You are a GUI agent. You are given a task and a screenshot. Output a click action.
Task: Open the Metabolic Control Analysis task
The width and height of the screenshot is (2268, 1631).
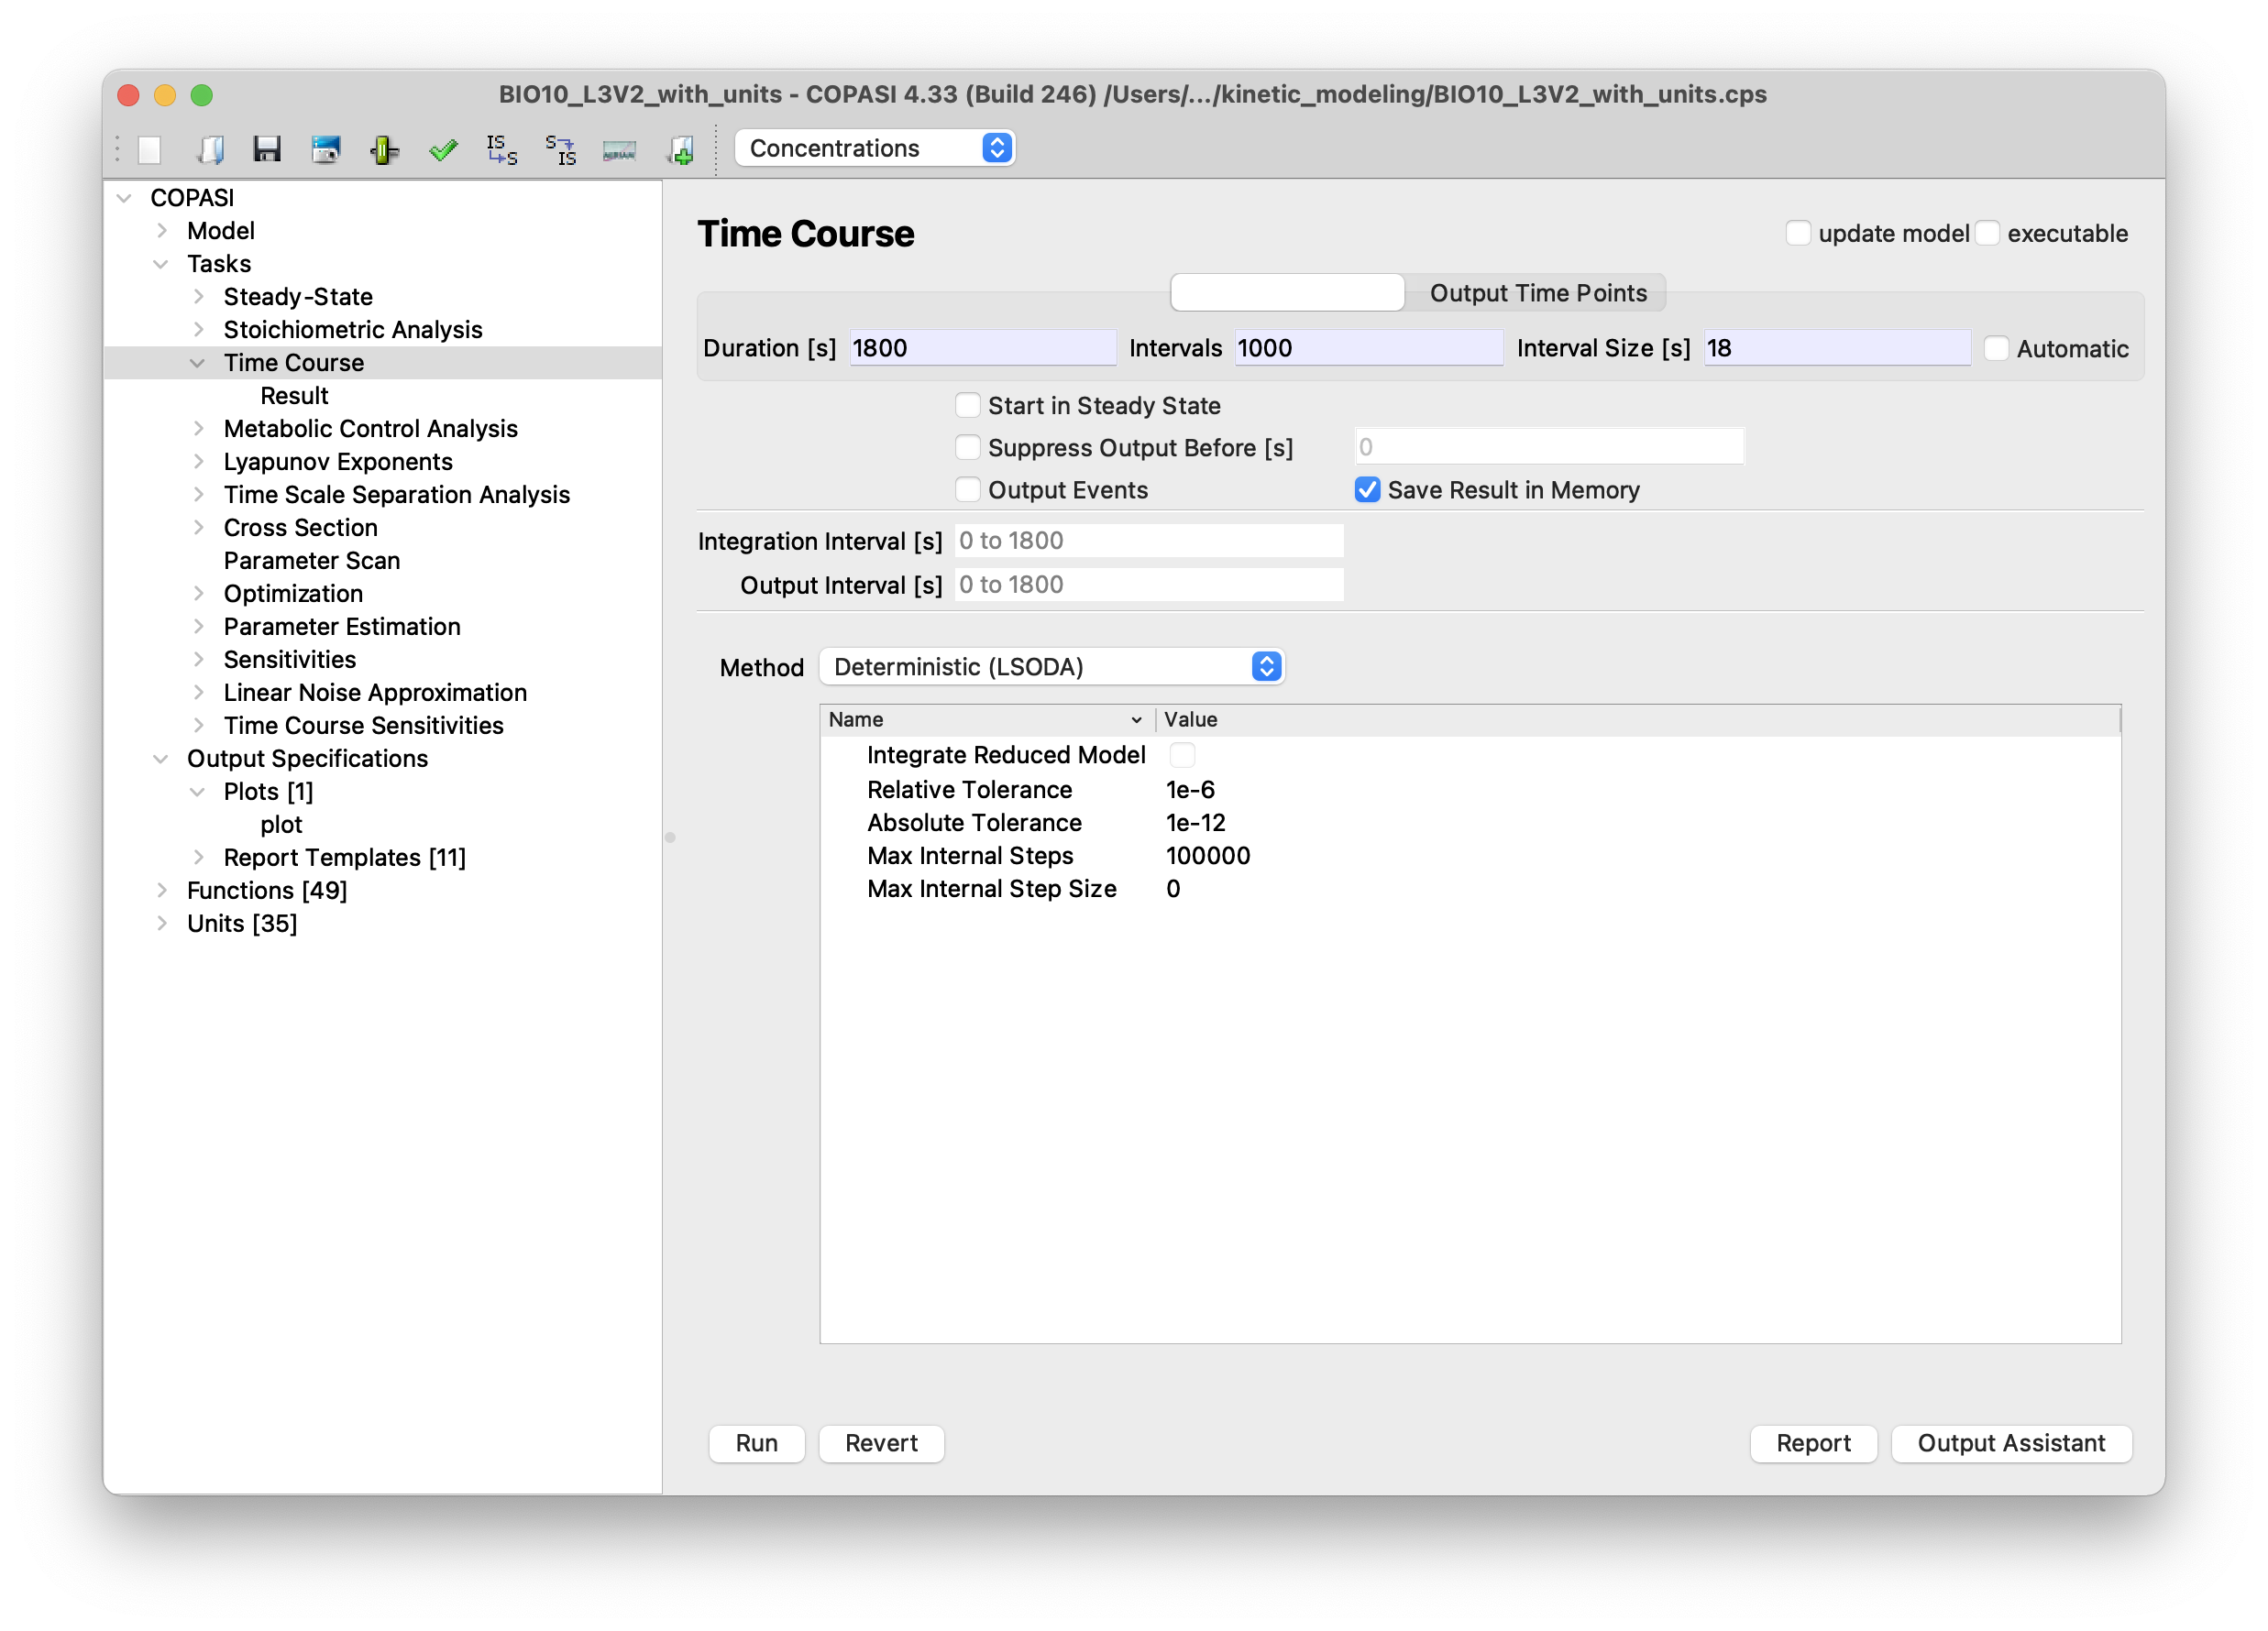tap(370, 429)
